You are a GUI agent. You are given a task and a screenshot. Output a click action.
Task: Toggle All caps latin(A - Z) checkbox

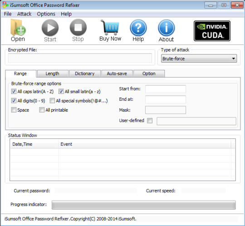click(x=14, y=91)
